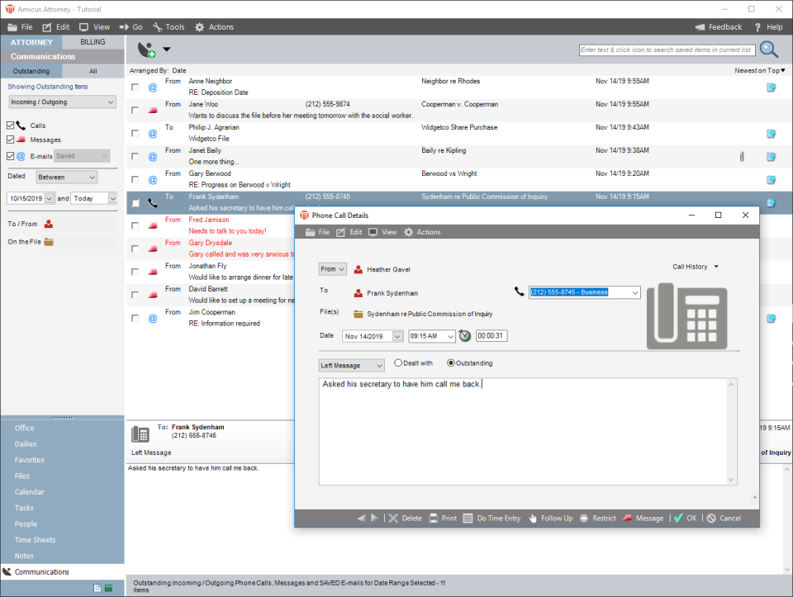Open the Left Message result dropdown
The width and height of the screenshot is (793, 597).
click(352, 365)
